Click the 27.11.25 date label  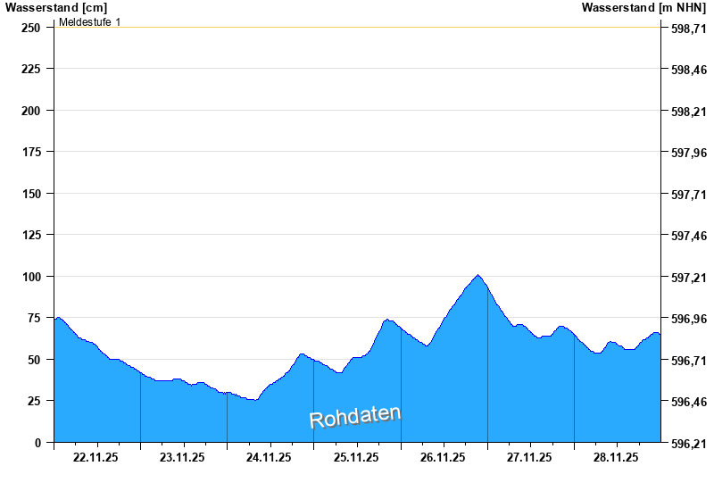pyautogui.click(x=529, y=457)
